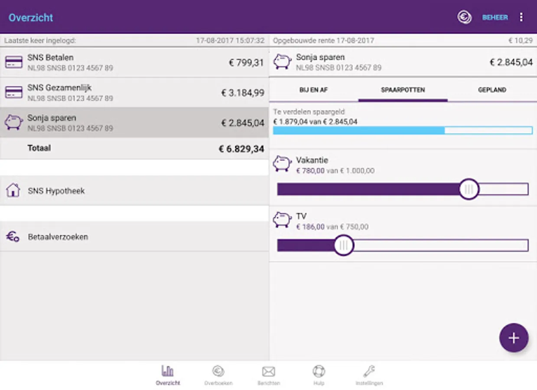Click the house icon for SNS Hypotheek
The width and height of the screenshot is (537, 390).
13,190
